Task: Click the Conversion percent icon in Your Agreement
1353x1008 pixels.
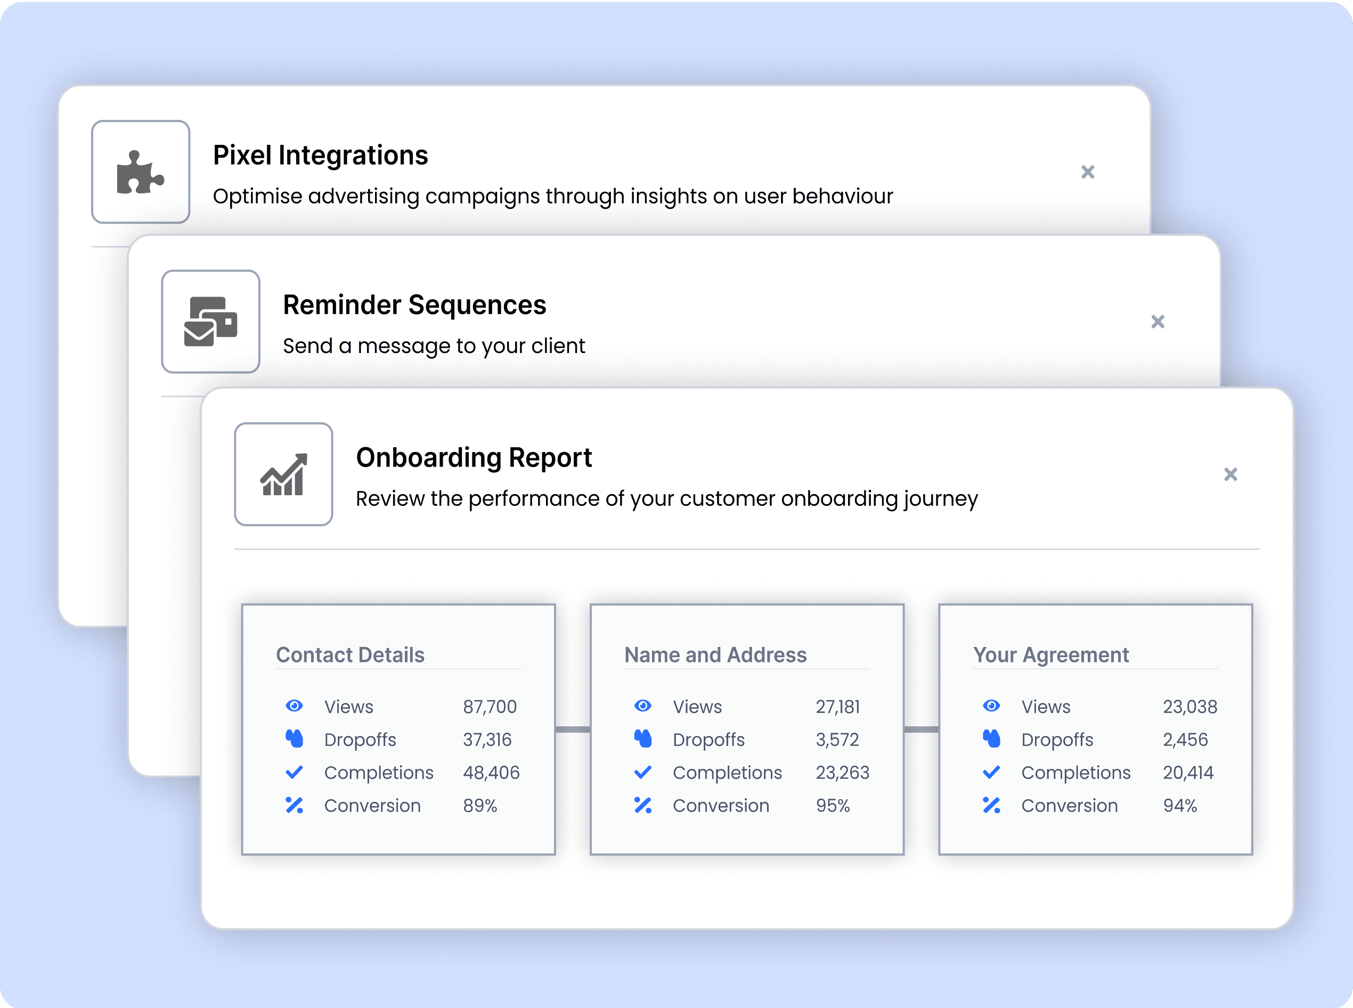Action: click(x=992, y=805)
